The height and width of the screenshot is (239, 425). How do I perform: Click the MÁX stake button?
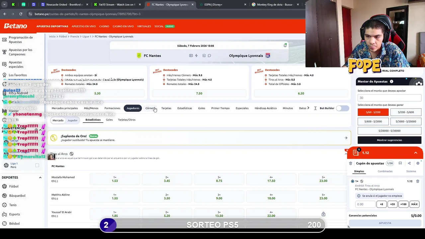click(x=414, y=204)
